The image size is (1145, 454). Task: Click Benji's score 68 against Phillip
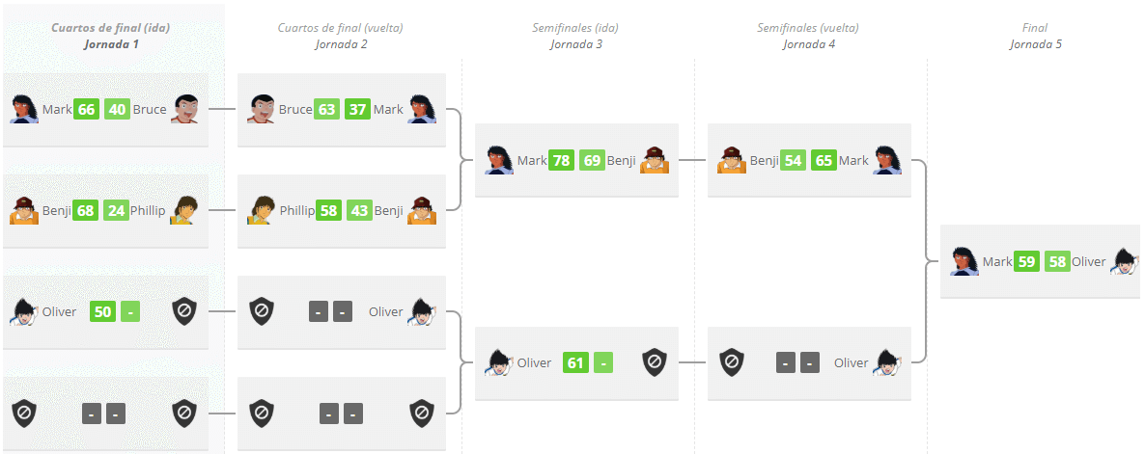85,210
